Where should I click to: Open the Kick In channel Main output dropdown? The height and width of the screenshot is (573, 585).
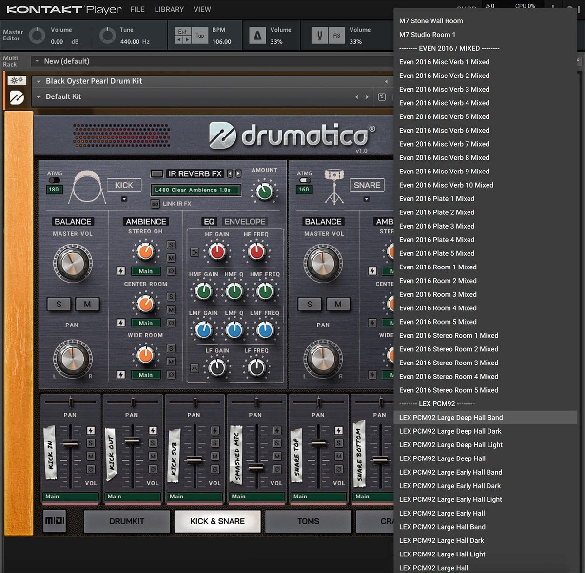71,497
